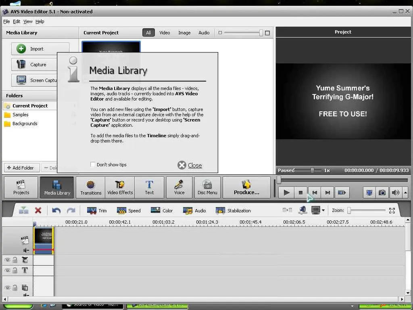Toggle visibility of video overlay track
Image resolution: width=413 pixels, height=310 pixels.
click(7, 260)
